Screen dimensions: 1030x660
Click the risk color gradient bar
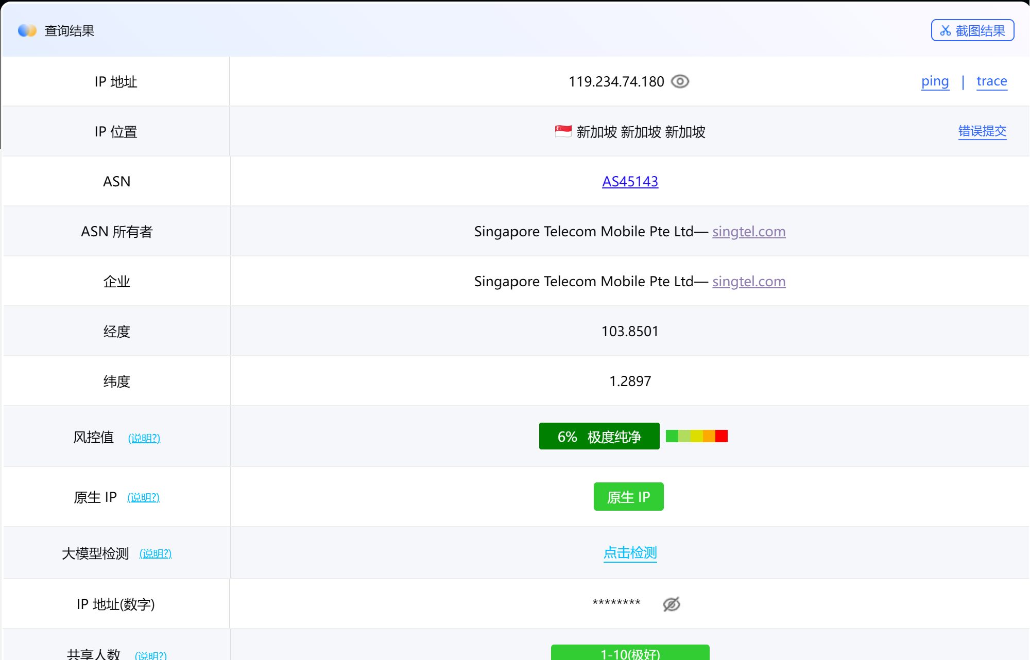pyautogui.click(x=696, y=436)
